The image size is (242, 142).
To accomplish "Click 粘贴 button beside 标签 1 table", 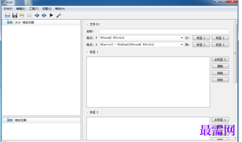I will click(x=220, y=73).
